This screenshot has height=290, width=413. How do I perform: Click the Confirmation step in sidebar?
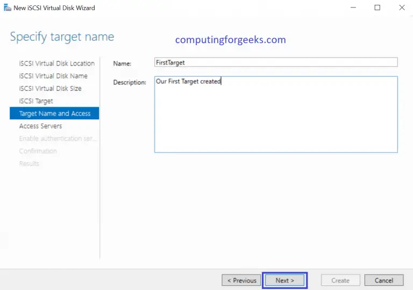[x=38, y=151]
